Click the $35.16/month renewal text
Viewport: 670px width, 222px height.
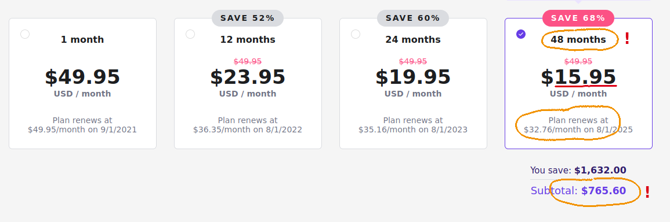point(413,125)
